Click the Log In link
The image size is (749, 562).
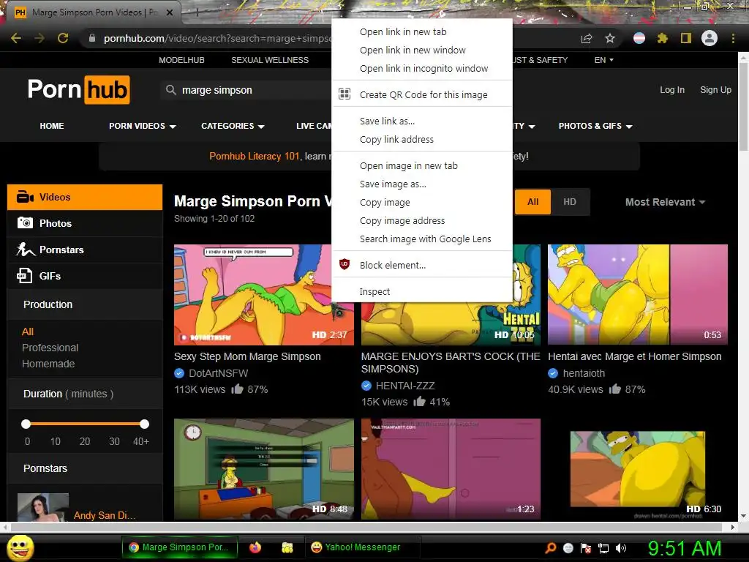pyautogui.click(x=672, y=90)
